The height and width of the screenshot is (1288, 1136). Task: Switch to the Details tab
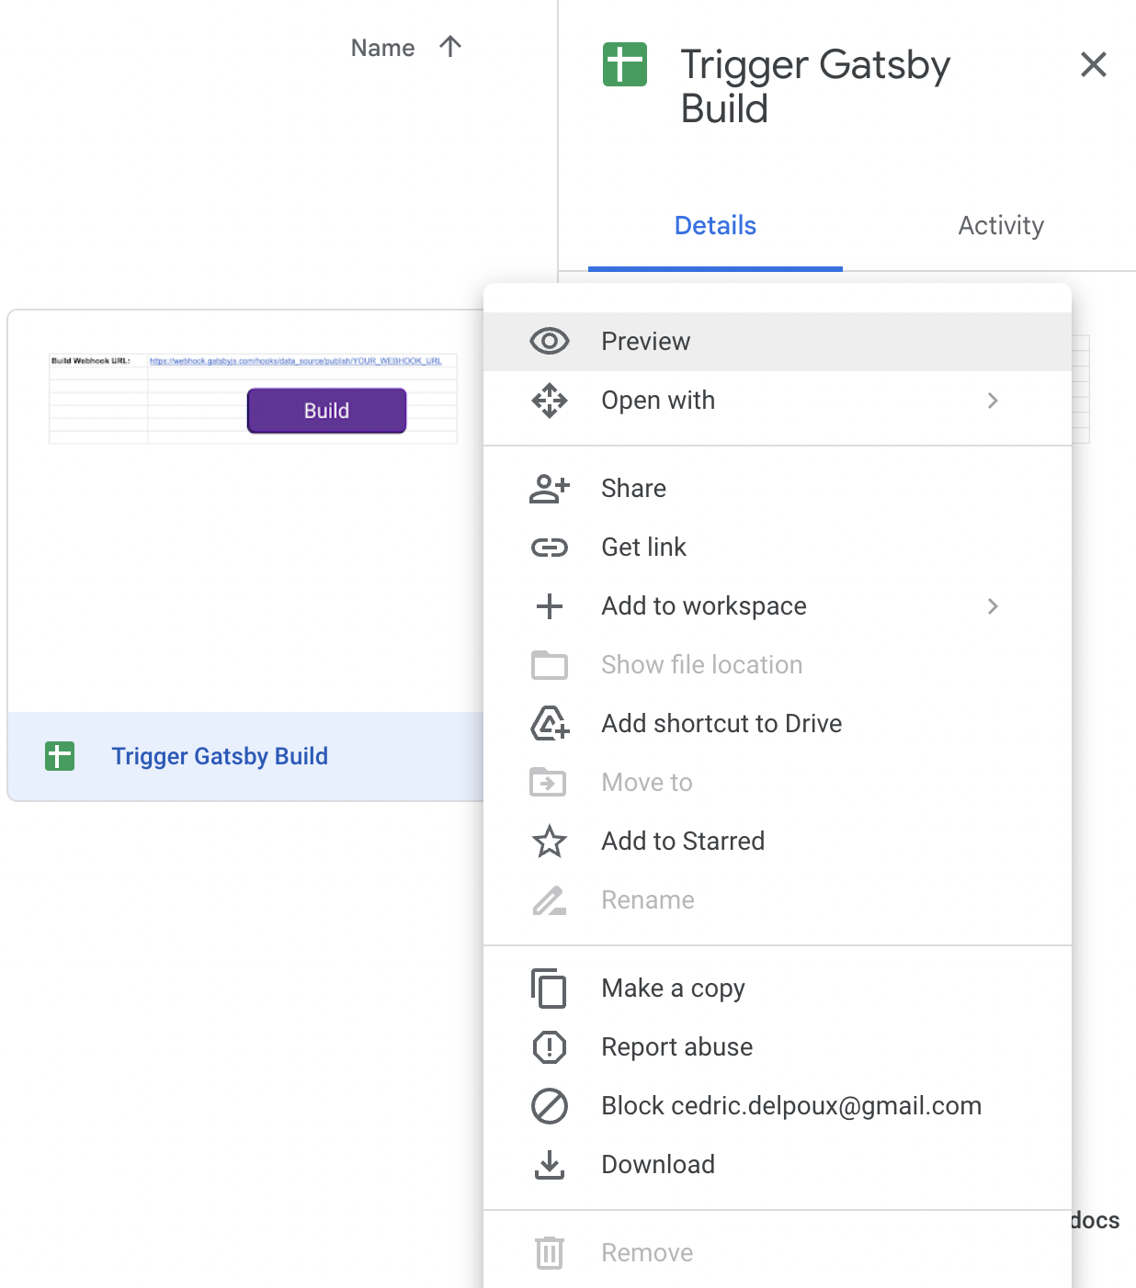pos(715,226)
